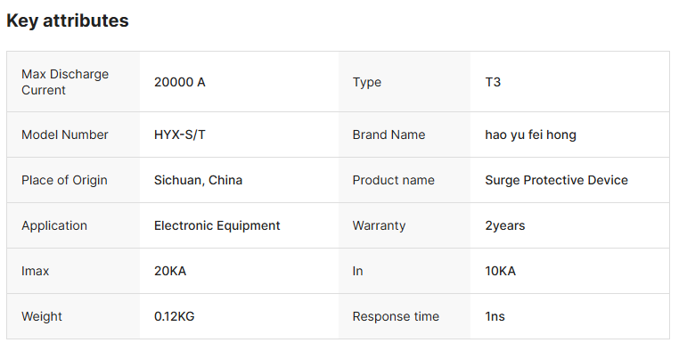Click the Electronic Equipment value
Screen dimensions: 687x351
click(217, 225)
